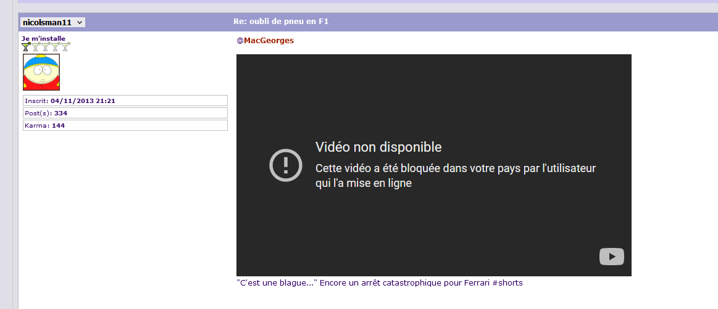The height and width of the screenshot is (309, 718).
Task: Select the Karma 144 field
Action: coord(125,125)
